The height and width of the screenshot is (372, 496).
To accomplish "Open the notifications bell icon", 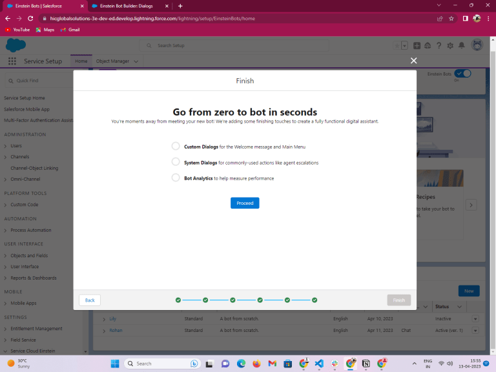I will (462, 46).
